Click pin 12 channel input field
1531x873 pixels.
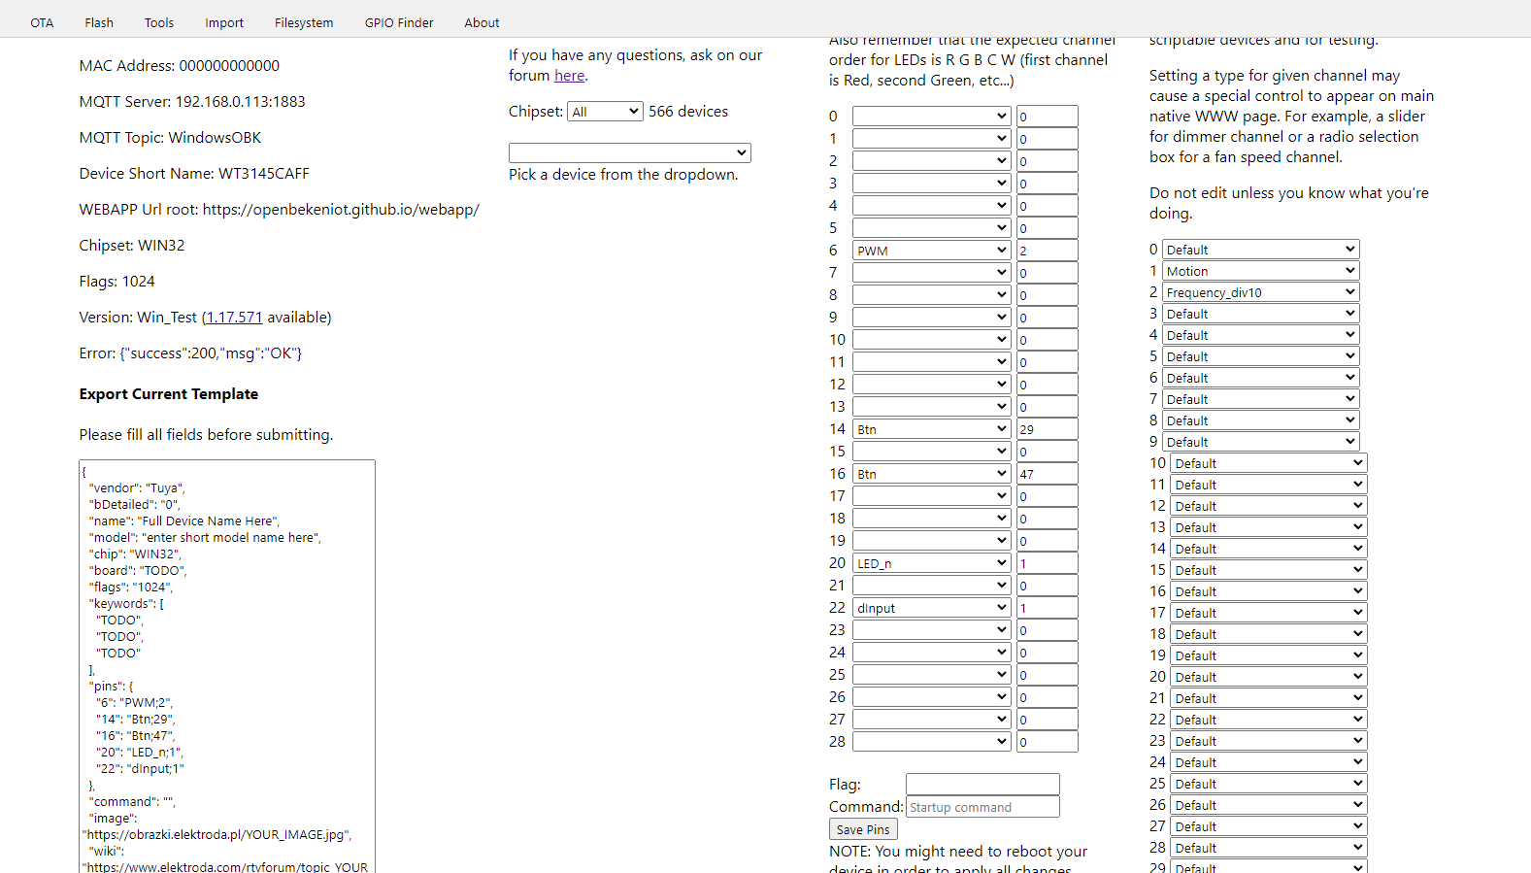point(1047,385)
